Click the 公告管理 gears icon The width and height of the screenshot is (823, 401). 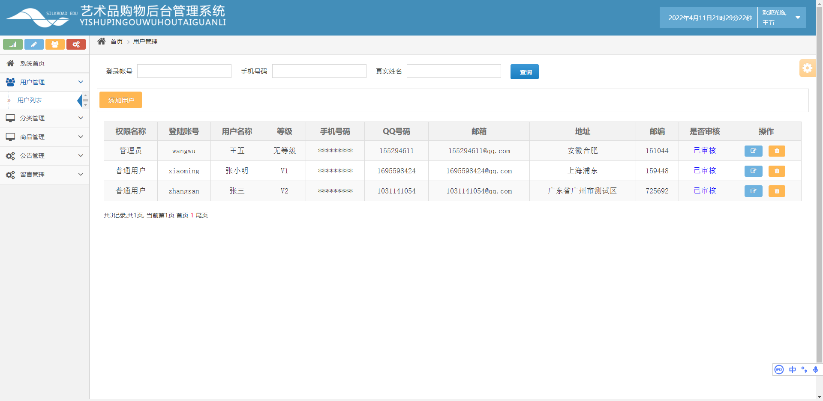pos(10,156)
